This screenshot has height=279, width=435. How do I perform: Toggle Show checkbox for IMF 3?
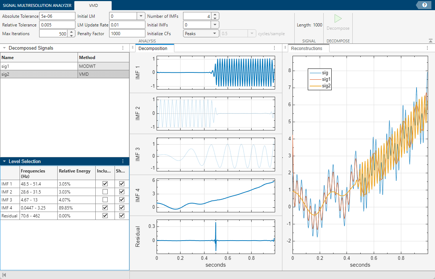[122, 200]
